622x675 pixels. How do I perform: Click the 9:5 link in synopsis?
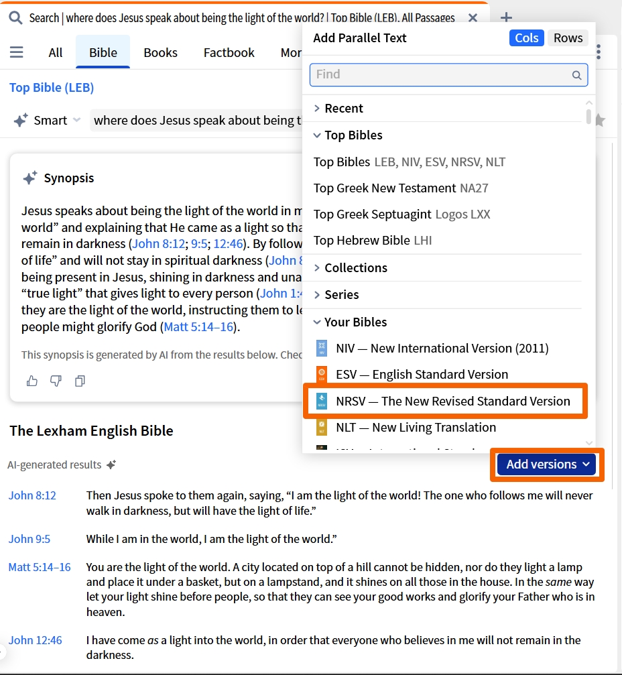tap(199, 243)
